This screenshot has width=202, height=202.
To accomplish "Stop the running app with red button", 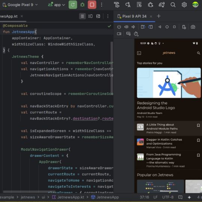I will coord(92,5).
